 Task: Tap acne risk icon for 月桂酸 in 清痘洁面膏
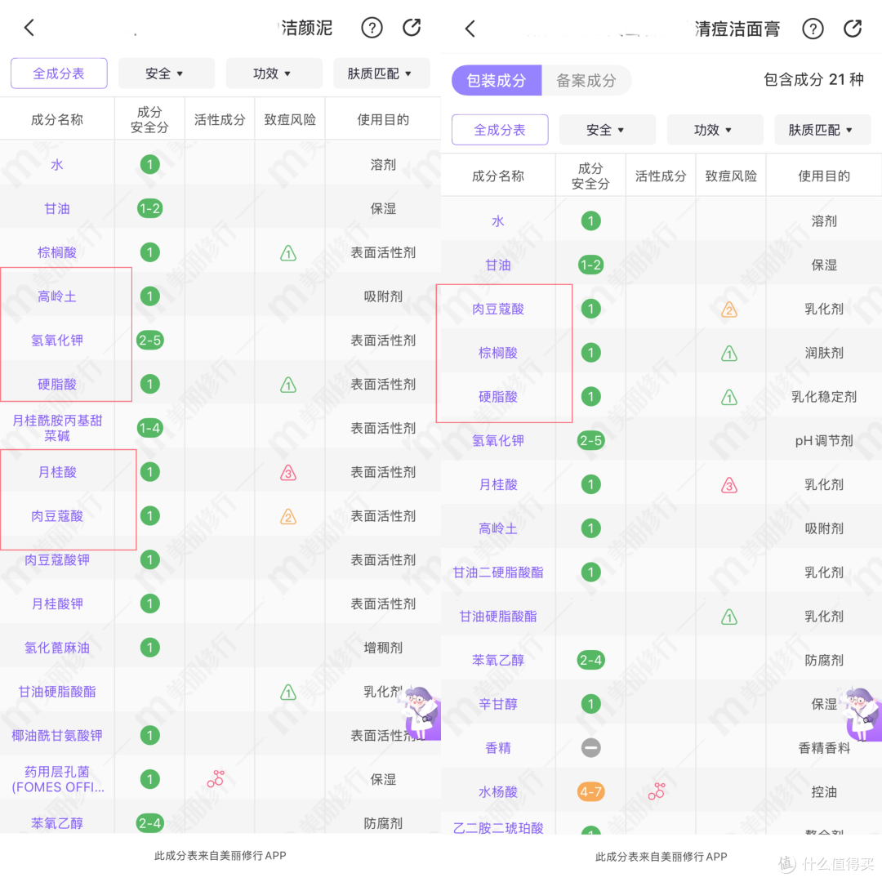coord(729,485)
